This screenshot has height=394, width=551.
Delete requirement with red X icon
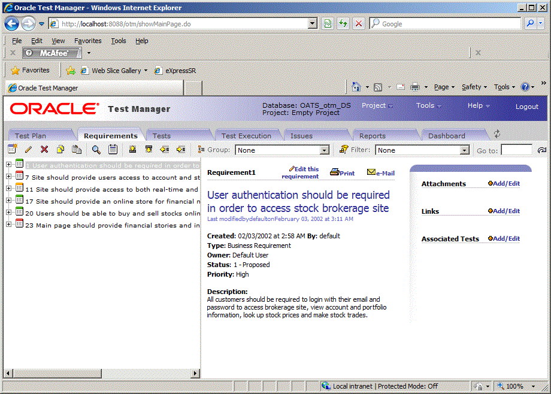pos(44,149)
